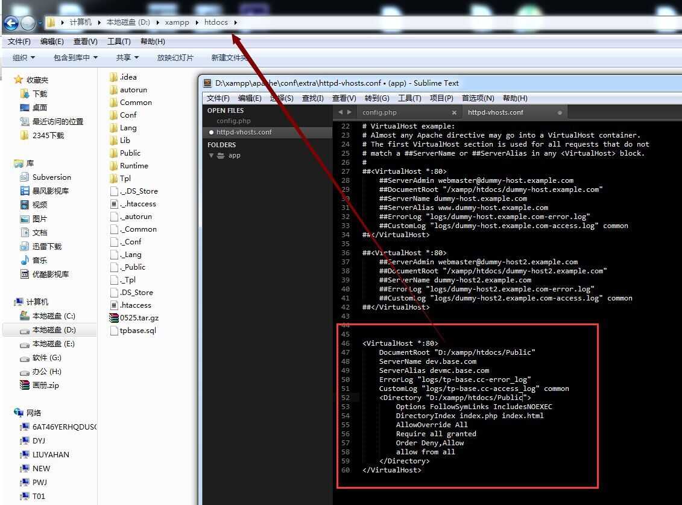Click the tpbase.sql file icon
The height and width of the screenshot is (505, 682).
pos(114,331)
